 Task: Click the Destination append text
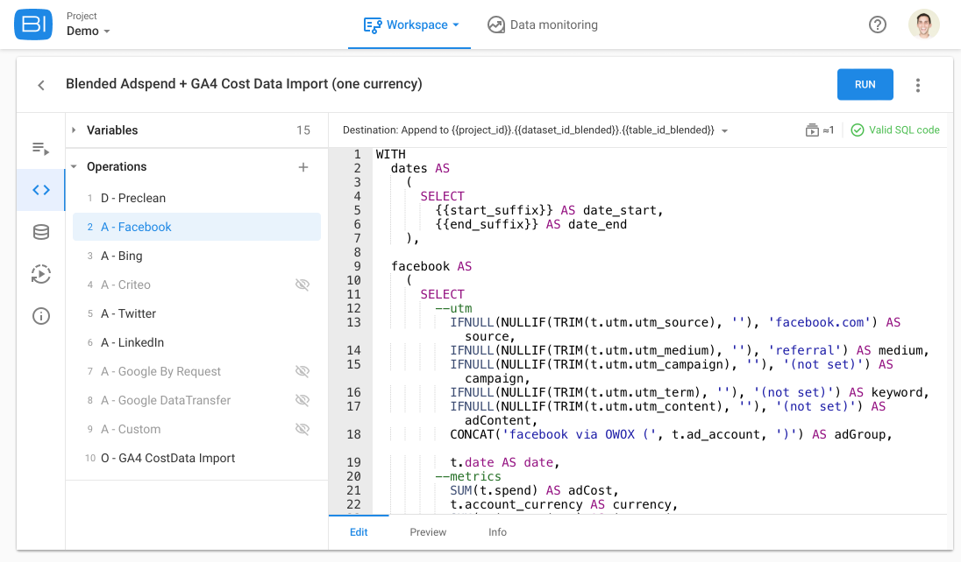click(x=528, y=130)
